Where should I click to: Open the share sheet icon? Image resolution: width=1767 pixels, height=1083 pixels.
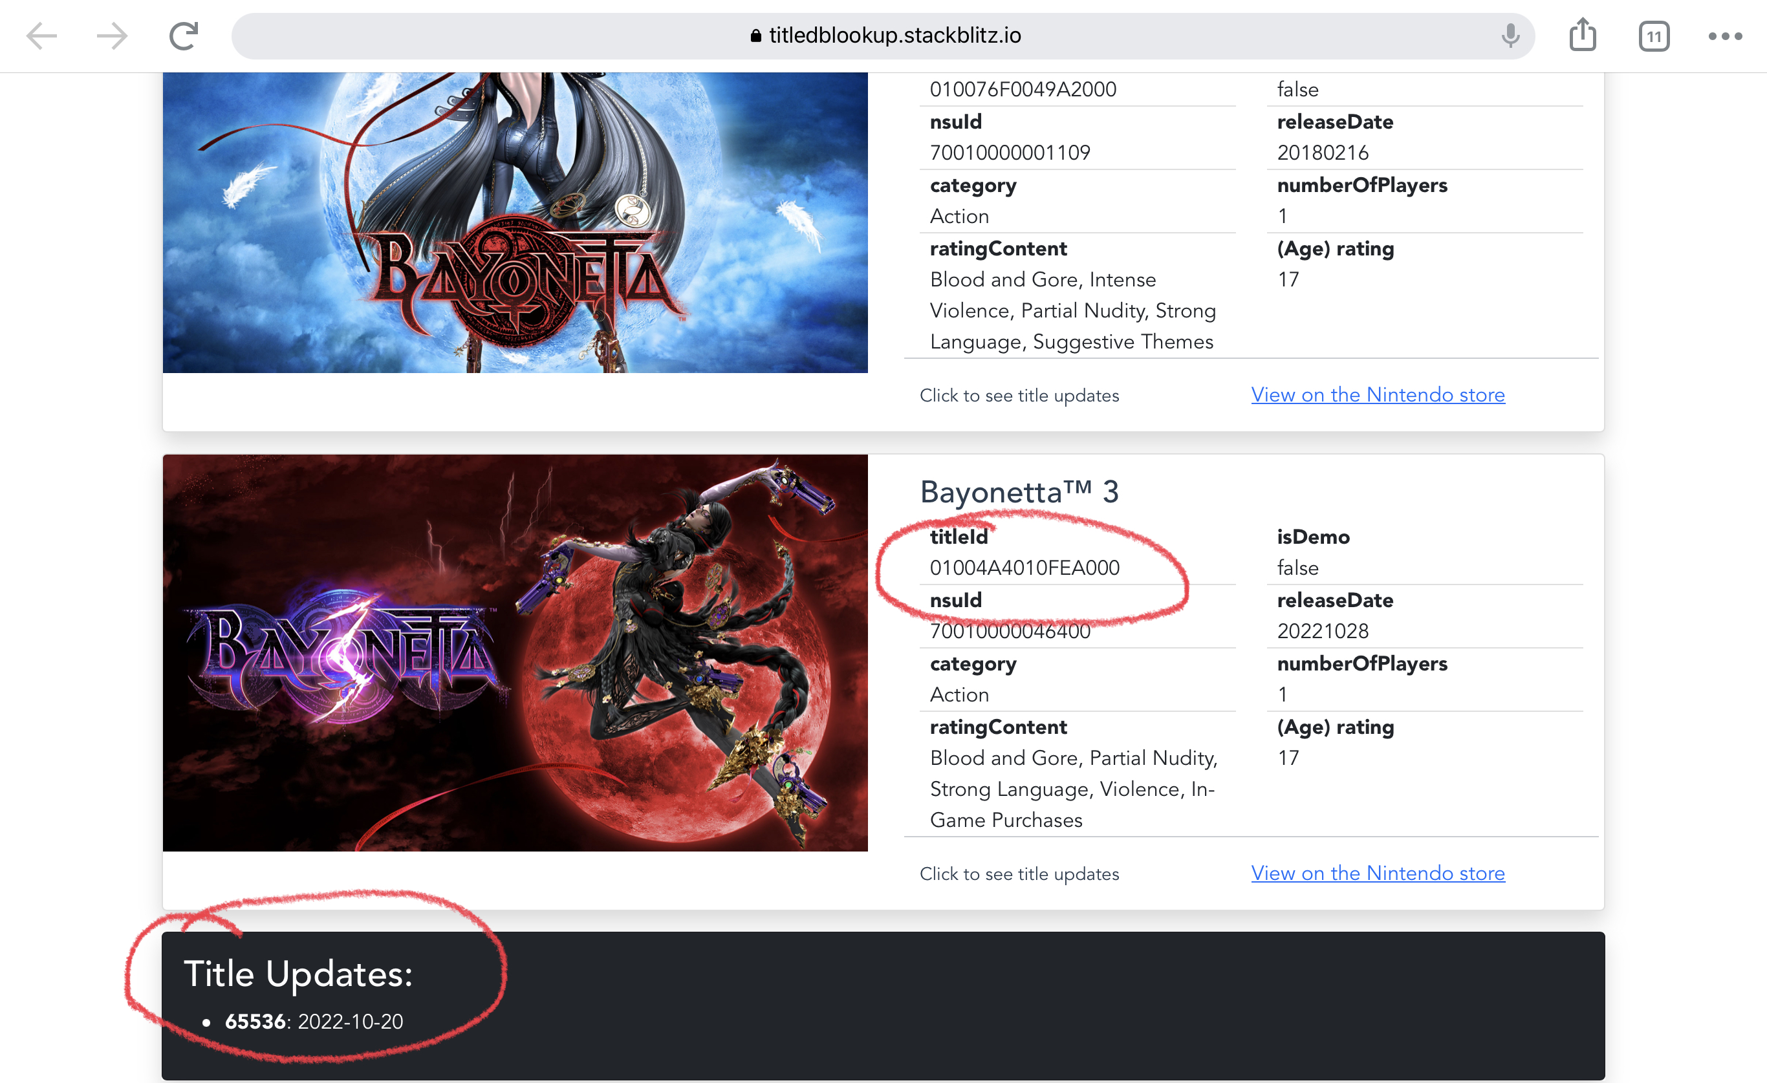tap(1583, 35)
